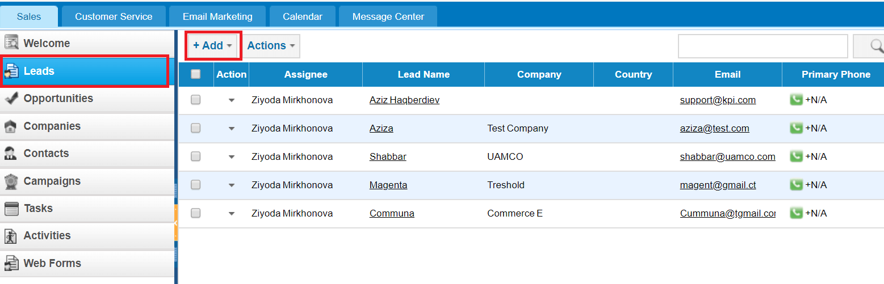
Task: Open the + Add dropdown
Action: [x=213, y=46]
